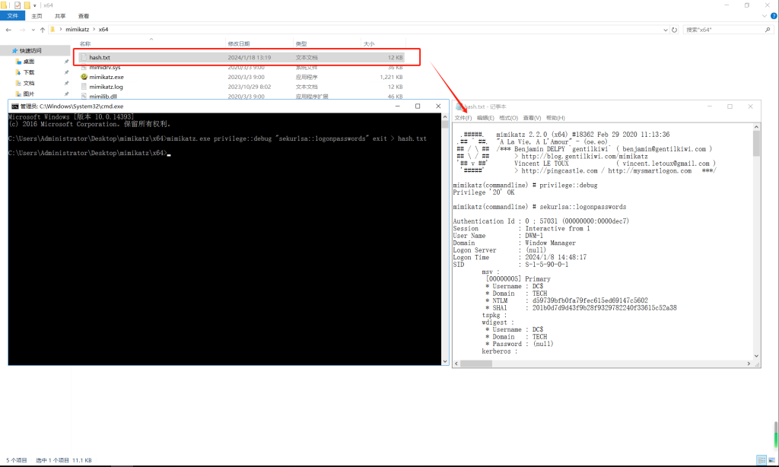Click the new folder quick-access icon
The image size is (779, 467).
click(x=27, y=5)
